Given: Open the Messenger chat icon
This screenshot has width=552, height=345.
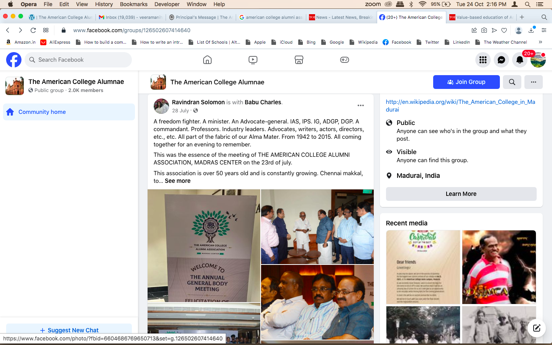Looking at the screenshot, I should point(501,60).
